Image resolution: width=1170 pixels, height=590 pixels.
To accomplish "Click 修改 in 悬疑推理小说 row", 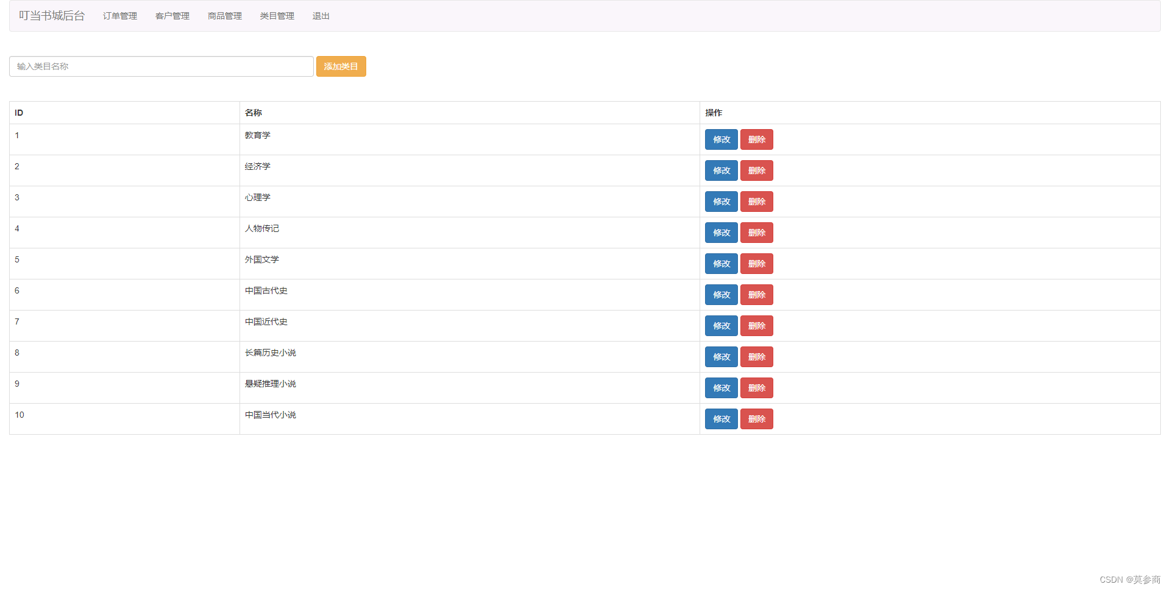I will (721, 388).
